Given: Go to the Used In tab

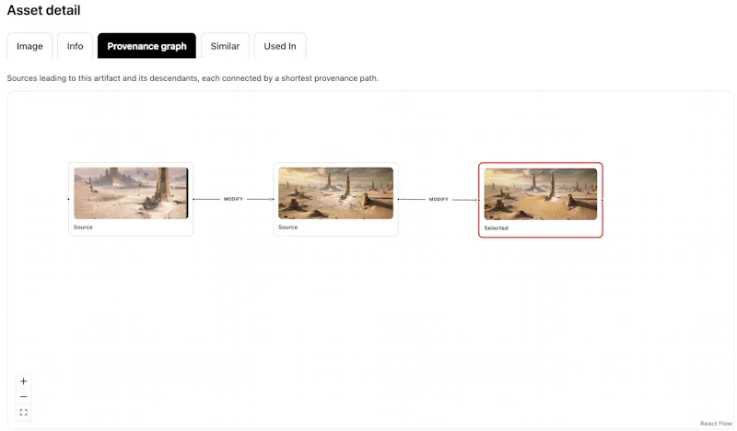Looking at the screenshot, I should click(280, 46).
